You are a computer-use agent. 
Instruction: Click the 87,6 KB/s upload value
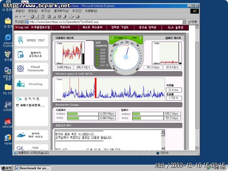(x=172, y=67)
